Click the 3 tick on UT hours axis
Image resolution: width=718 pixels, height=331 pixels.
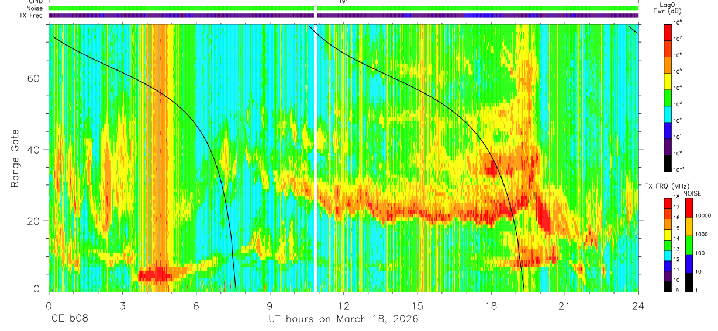(x=122, y=305)
